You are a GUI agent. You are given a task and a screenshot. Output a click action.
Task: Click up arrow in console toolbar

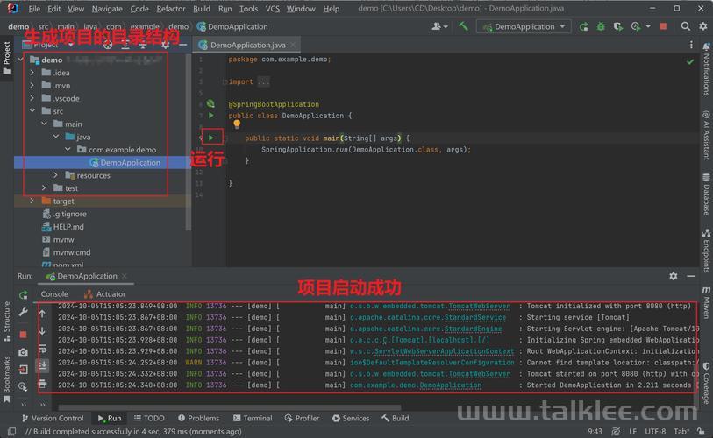tap(42, 314)
